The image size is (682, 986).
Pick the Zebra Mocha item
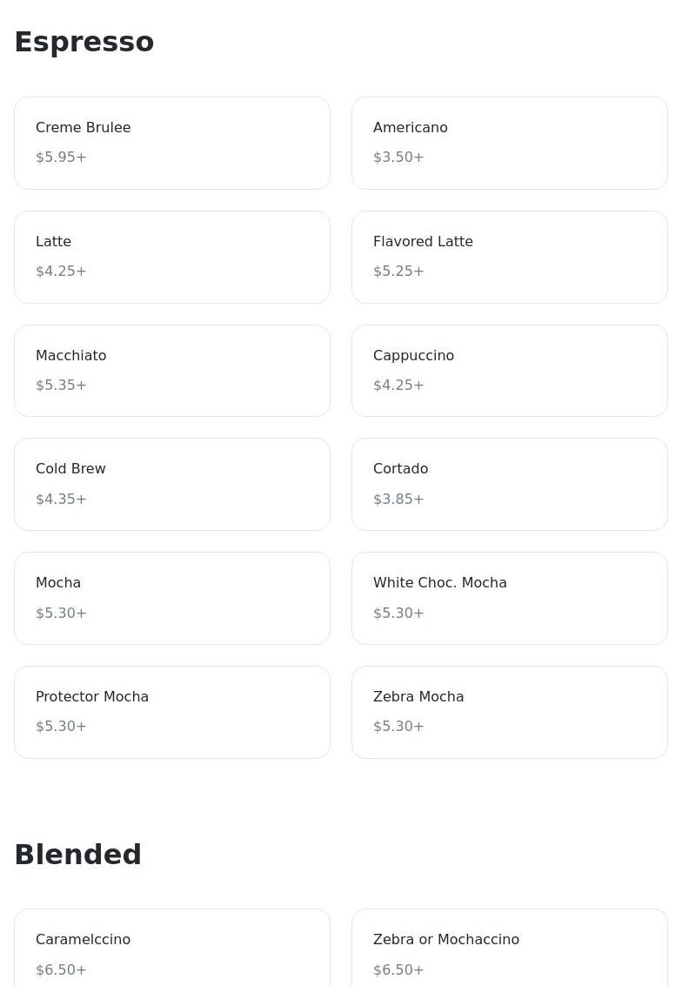(509, 712)
